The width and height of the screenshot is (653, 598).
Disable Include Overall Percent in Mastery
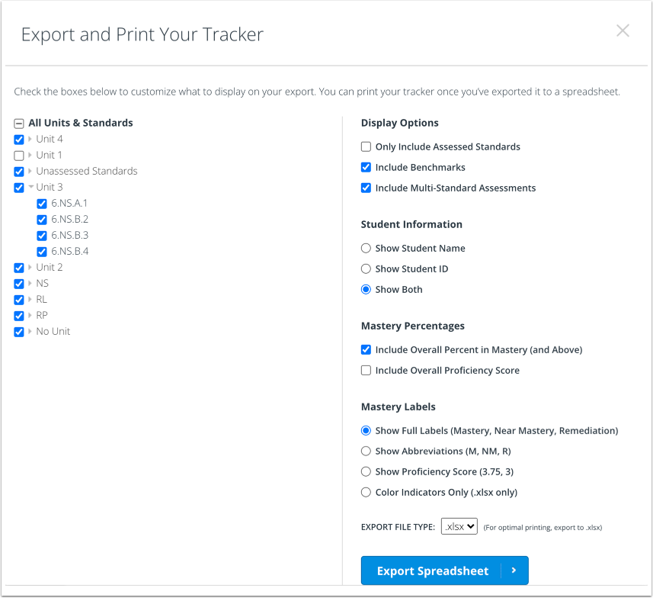point(366,349)
